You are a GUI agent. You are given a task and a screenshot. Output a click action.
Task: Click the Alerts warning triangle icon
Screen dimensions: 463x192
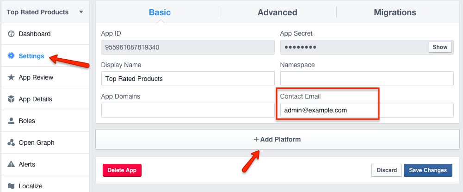click(x=11, y=165)
